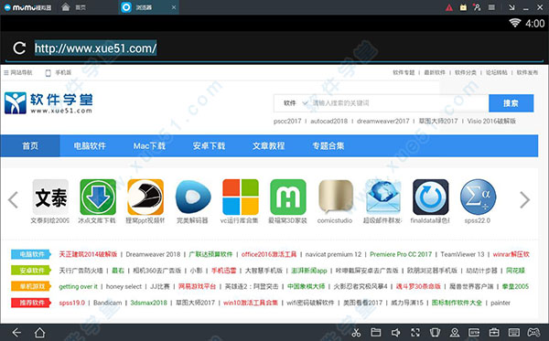Click the speaker volume icon

(395, 332)
